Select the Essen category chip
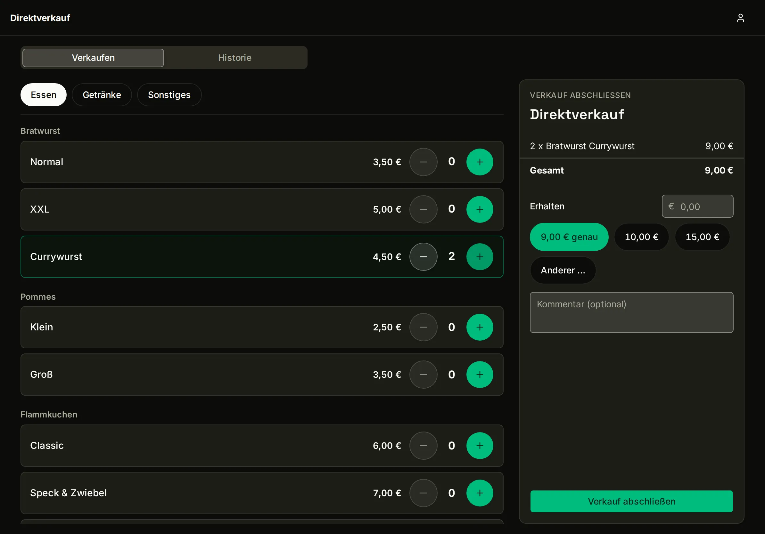This screenshot has width=765, height=534. pos(44,95)
